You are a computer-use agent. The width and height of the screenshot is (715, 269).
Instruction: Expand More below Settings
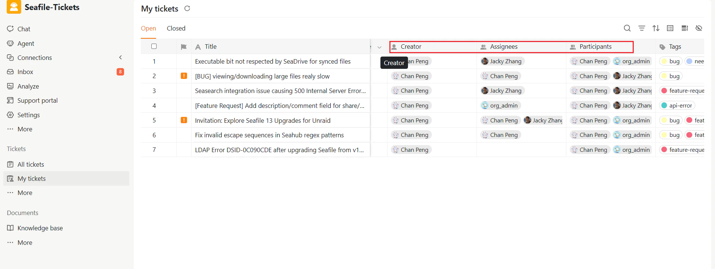coord(25,129)
